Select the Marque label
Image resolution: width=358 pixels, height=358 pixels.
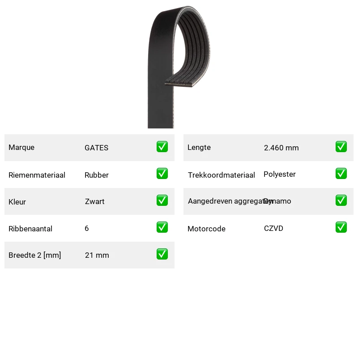tap(21, 148)
